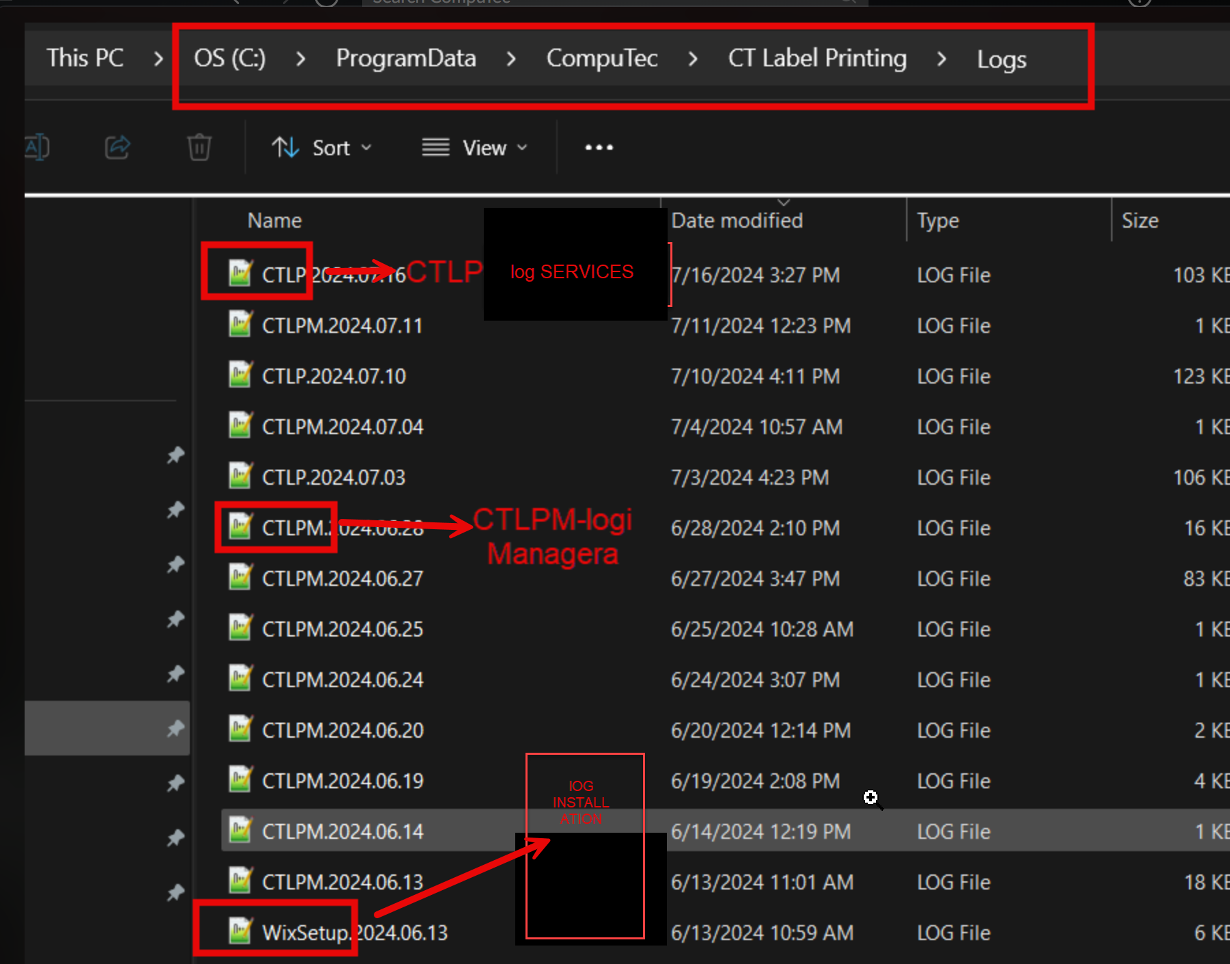Viewport: 1230px width, 964px height.
Task: Open the See more ellipsis menu
Action: [x=598, y=147]
